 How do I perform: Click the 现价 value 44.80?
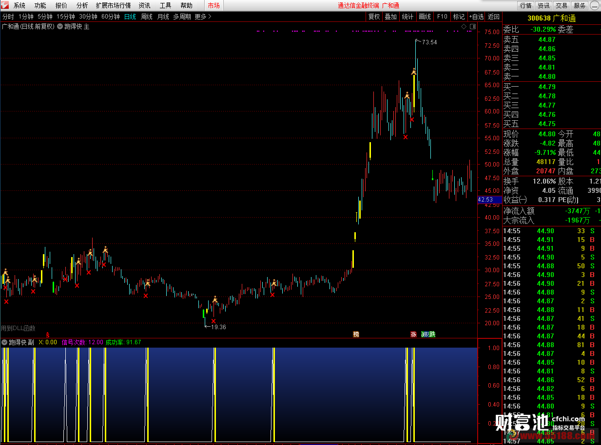(547, 134)
